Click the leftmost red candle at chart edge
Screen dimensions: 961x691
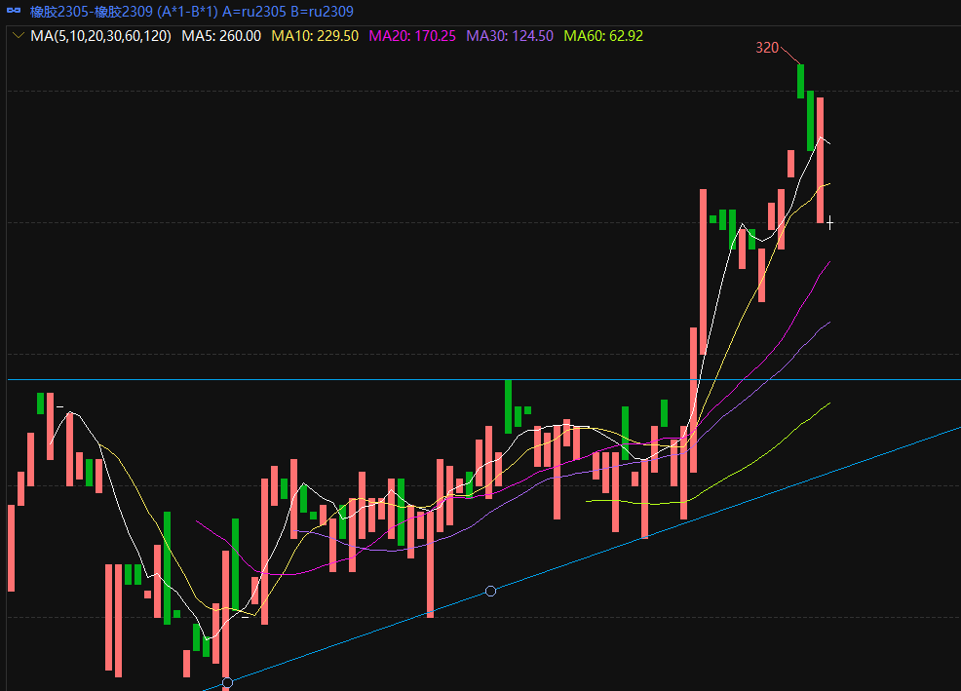(11, 547)
